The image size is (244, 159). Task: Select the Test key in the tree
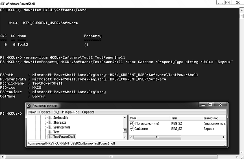point(56,132)
